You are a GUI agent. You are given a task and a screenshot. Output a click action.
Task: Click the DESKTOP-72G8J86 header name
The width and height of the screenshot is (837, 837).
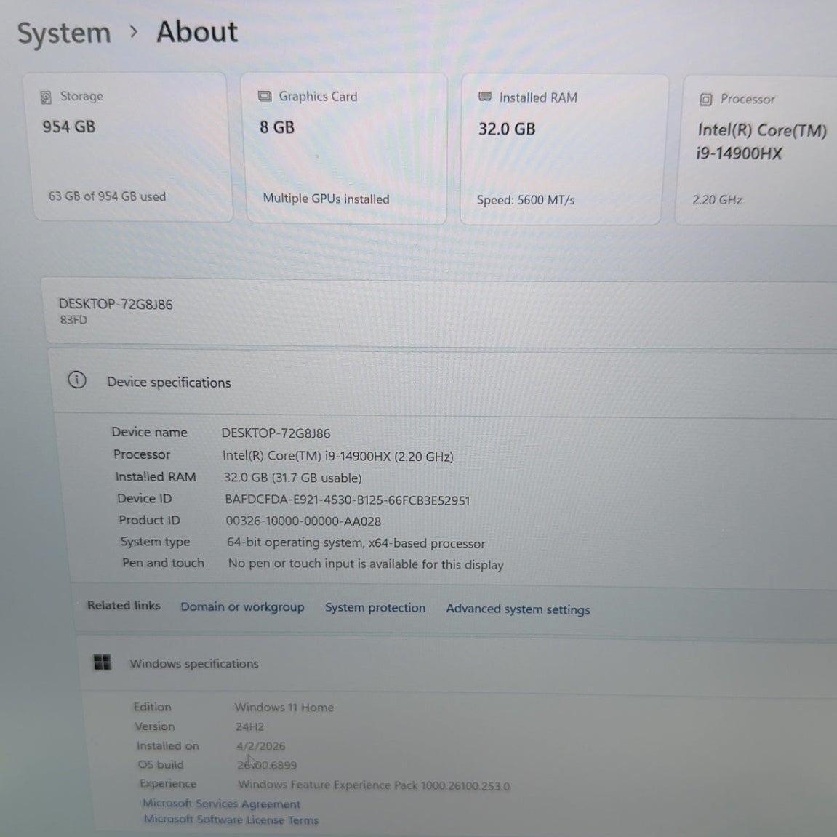[x=116, y=304]
